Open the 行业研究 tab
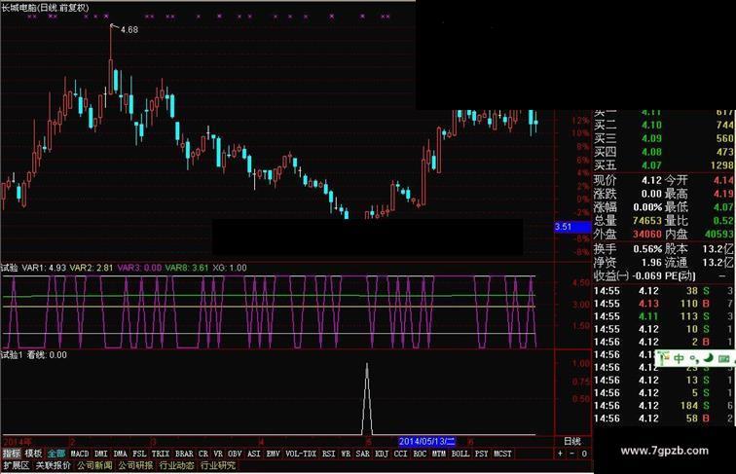Viewport: 736px width, 474px height. (218, 465)
